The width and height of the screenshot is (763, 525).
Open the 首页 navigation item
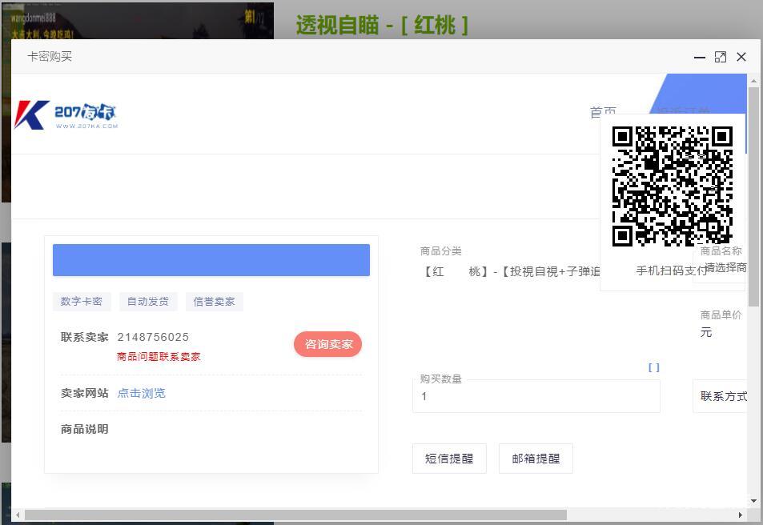coord(604,111)
